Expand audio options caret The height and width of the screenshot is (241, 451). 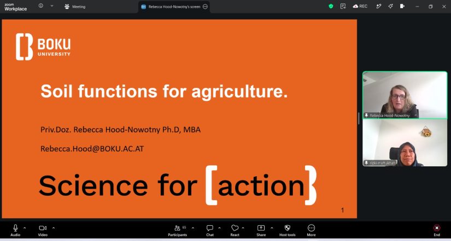(x=25, y=228)
